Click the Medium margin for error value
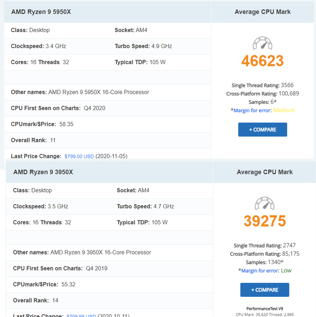The height and width of the screenshot is (317, 316). [x=284, y=110]
